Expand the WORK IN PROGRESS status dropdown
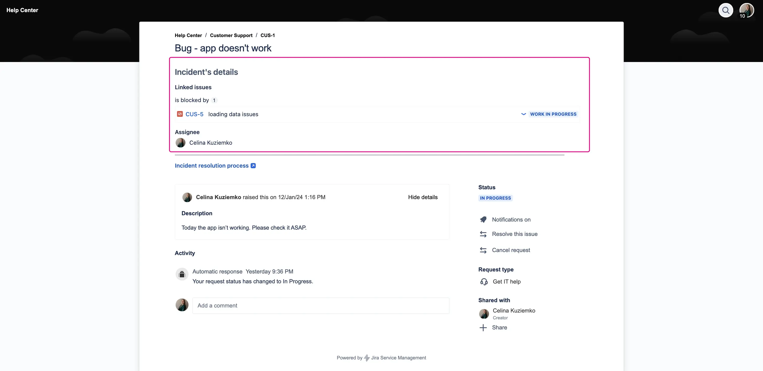Screen dimensions: 763x371 click(524, 114)
